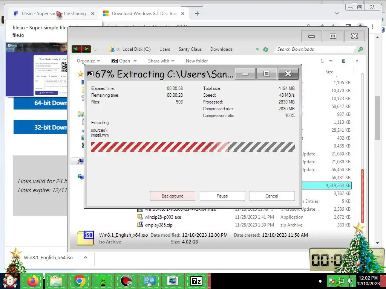386x289 pixels.
Task: Create a New folder
Action: (x=197, y=61)
